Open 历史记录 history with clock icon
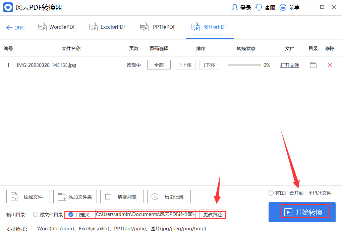342x239 pixels. 169,197
